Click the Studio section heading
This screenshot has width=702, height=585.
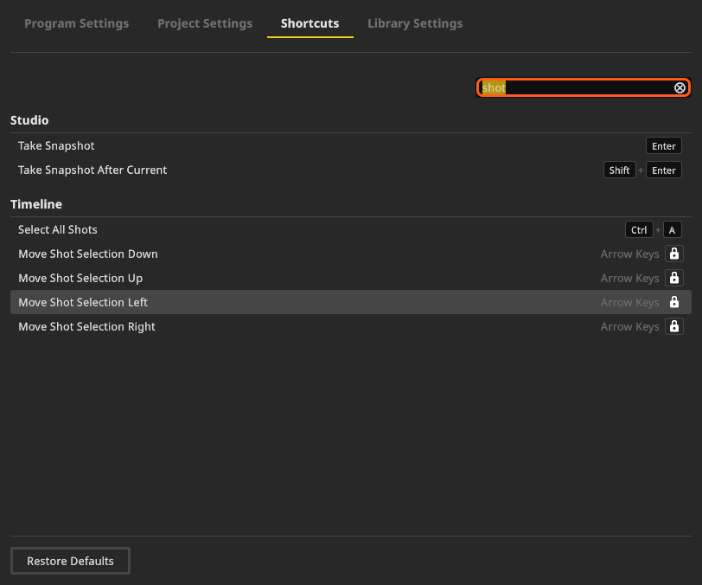tap(29, 120)
